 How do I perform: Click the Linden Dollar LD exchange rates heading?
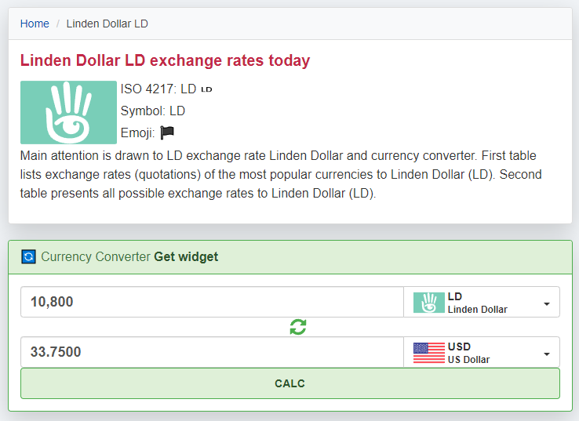pyautogui.click(x=165, y=60)
